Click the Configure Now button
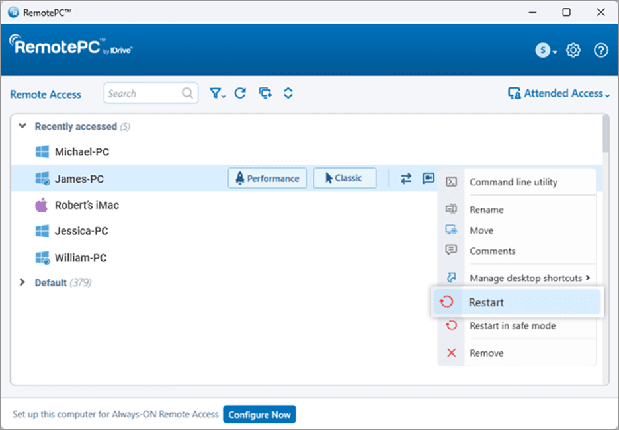Image resolution: width=619 pixels, height=430 pixels. (259, 414)
